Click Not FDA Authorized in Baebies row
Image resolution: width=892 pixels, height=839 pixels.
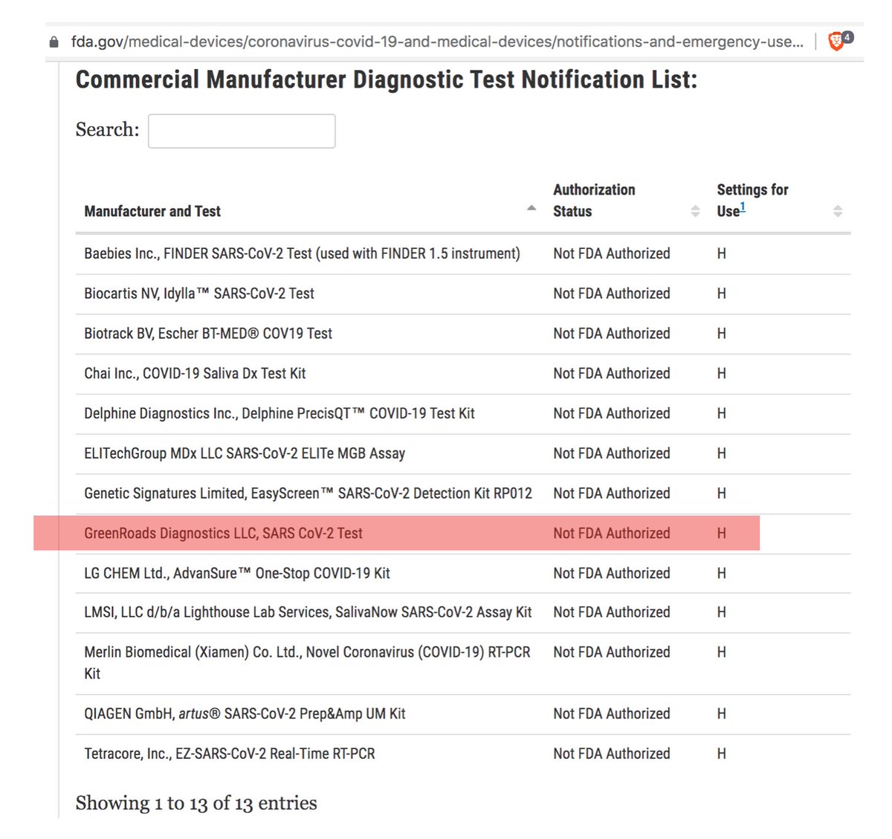612,253
